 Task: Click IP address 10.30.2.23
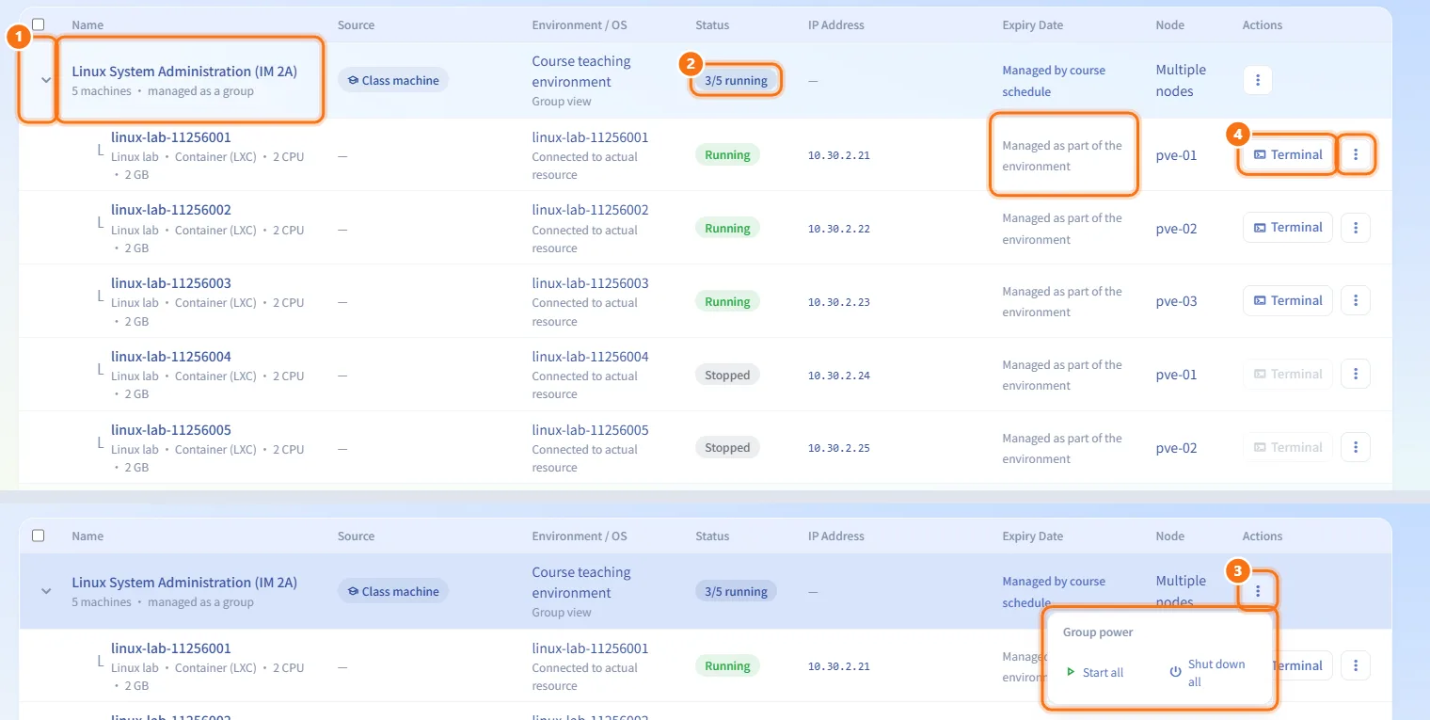(839, 302)
